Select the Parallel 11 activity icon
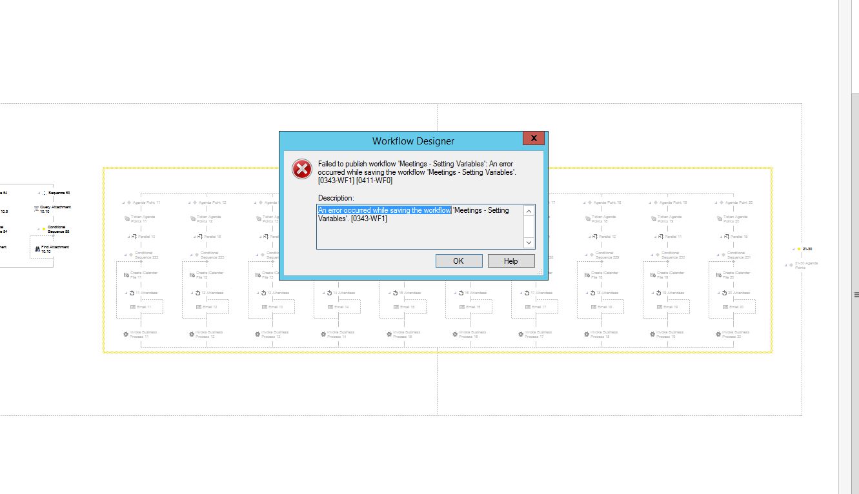 click(x=661, y=237)
